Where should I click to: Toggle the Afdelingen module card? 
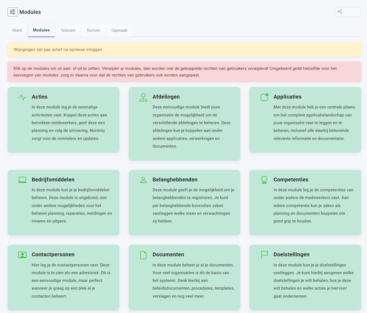click(184, 124)
